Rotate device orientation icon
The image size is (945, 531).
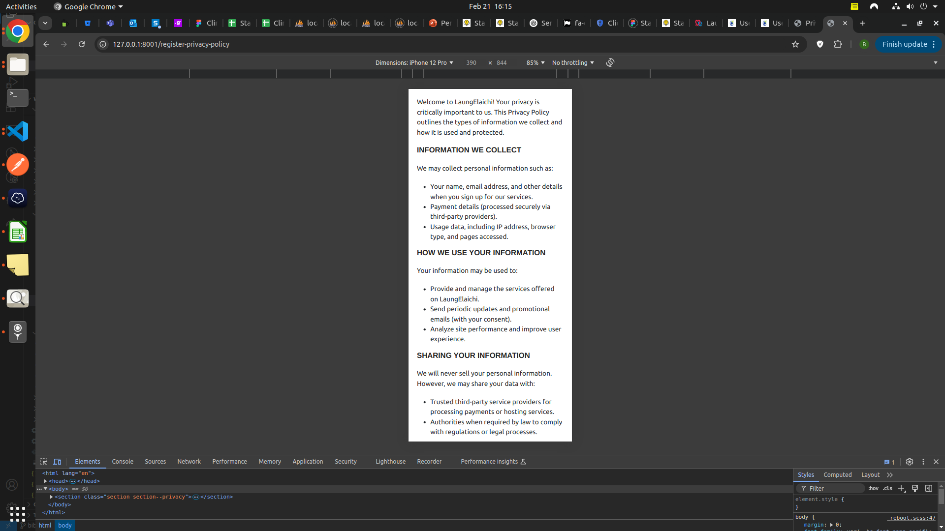click(610, 62)
